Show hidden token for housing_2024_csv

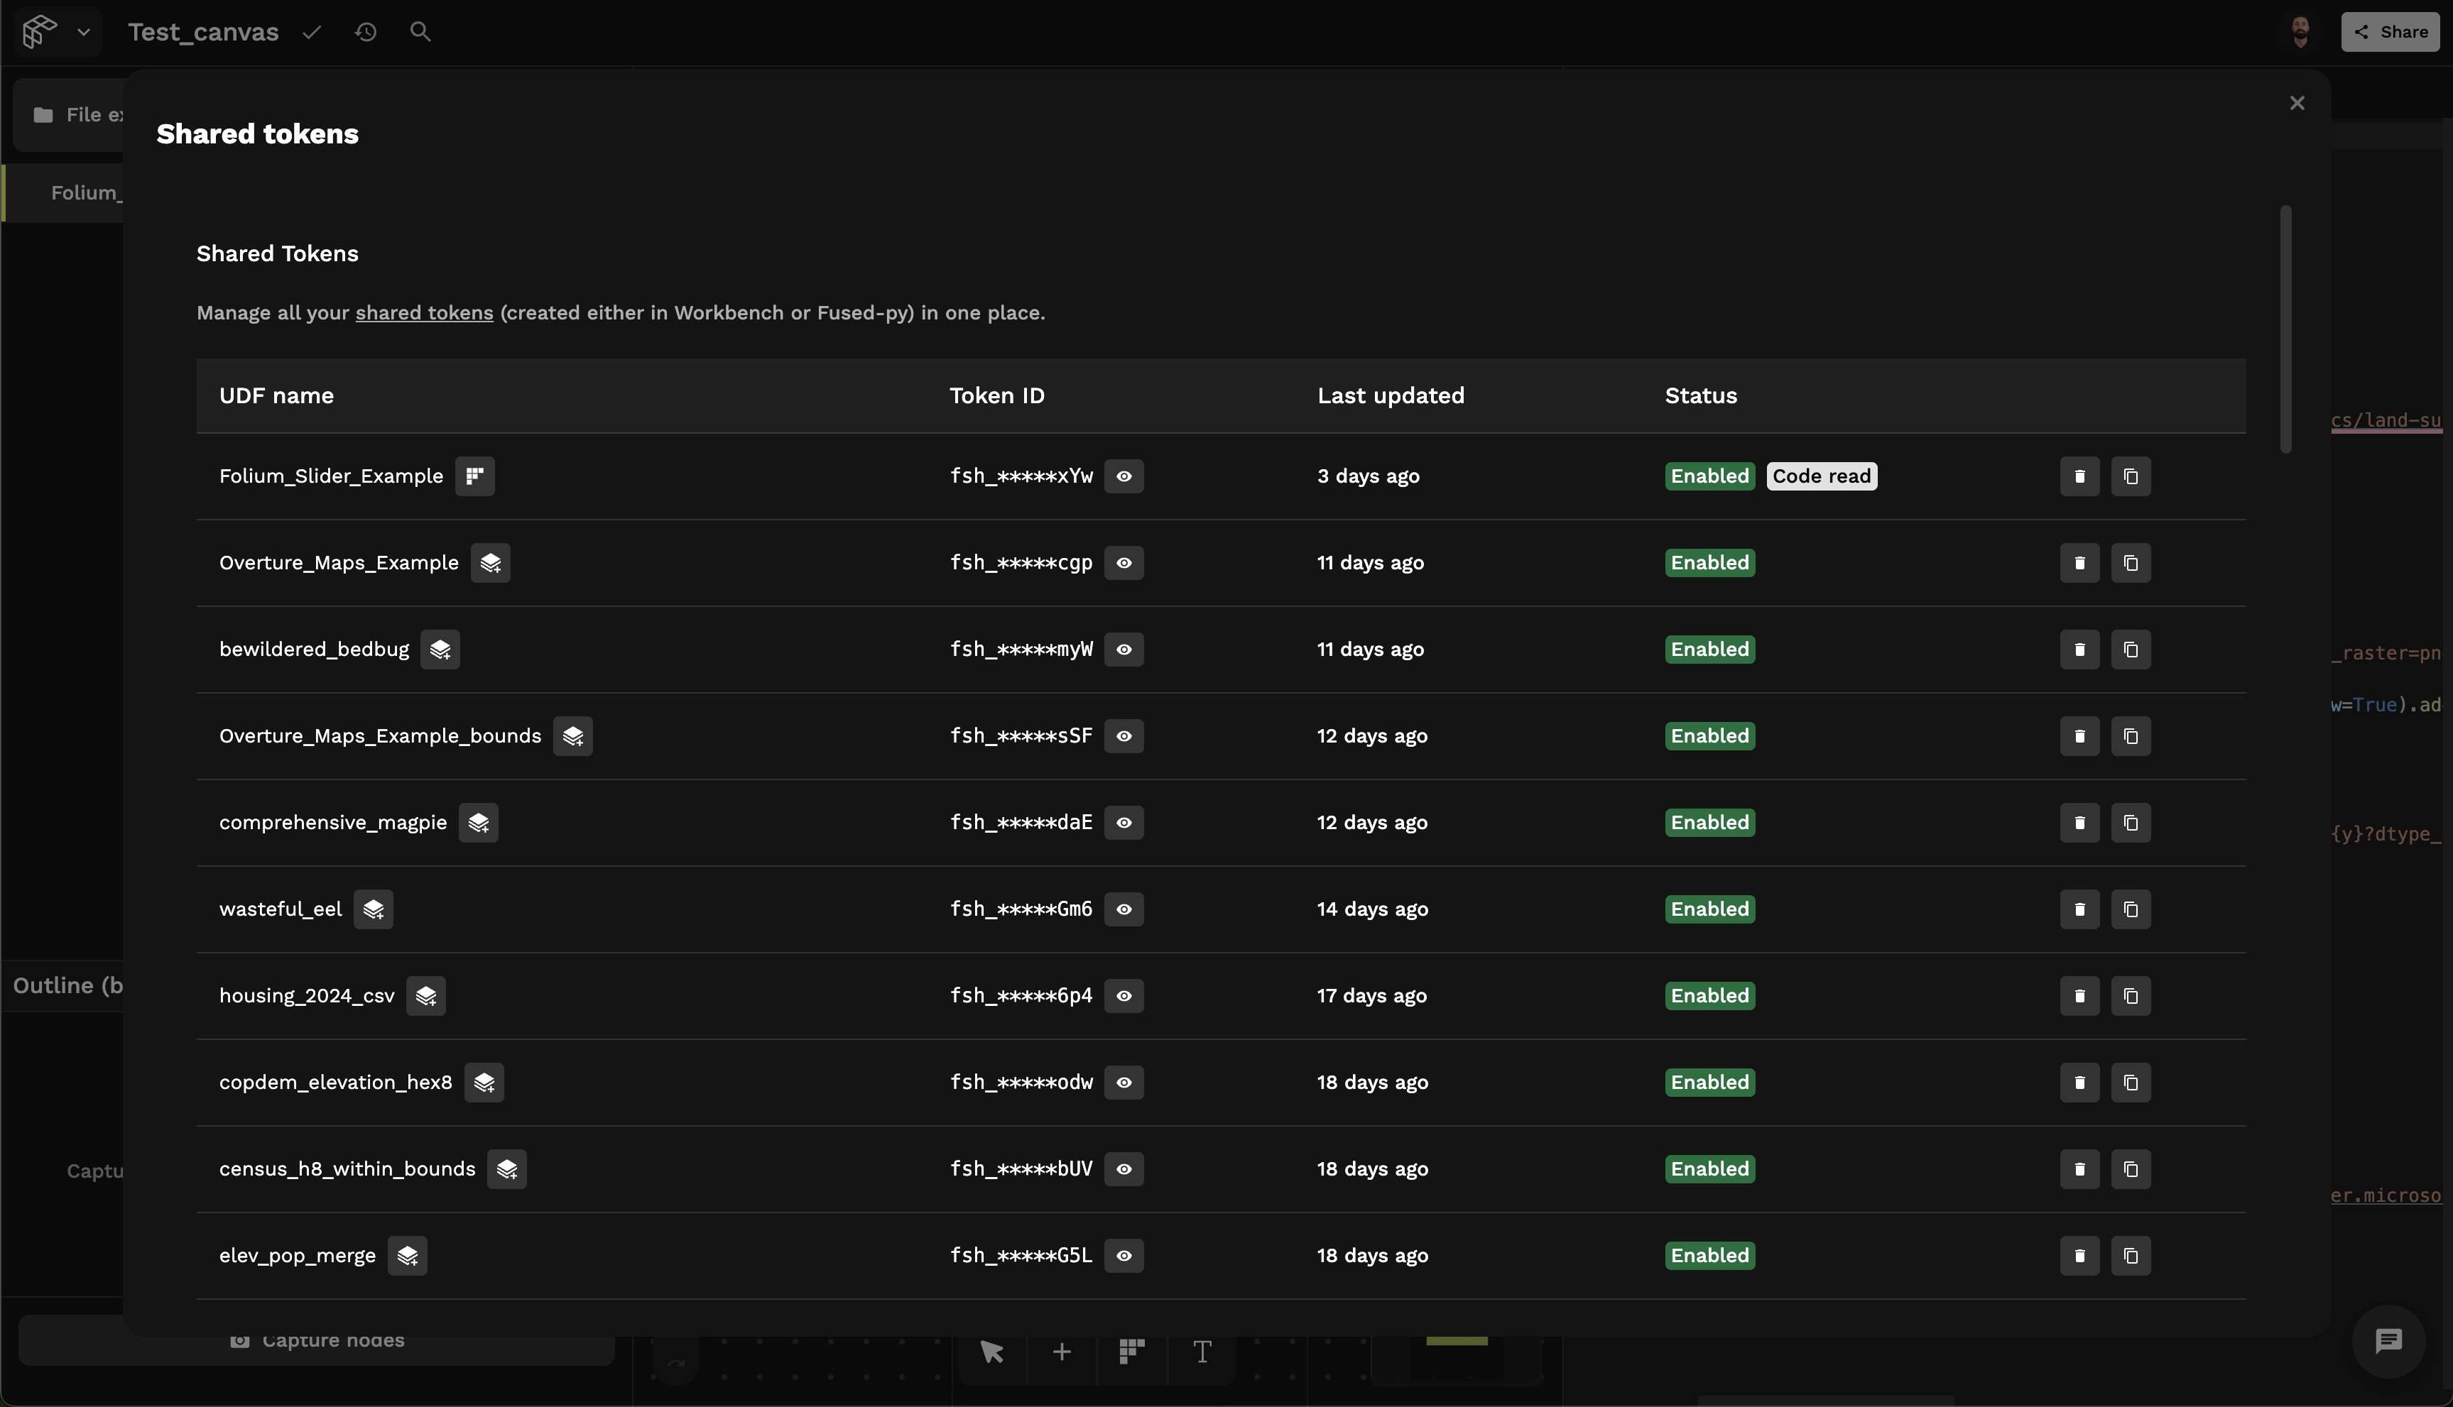(x=1123, y=995)
